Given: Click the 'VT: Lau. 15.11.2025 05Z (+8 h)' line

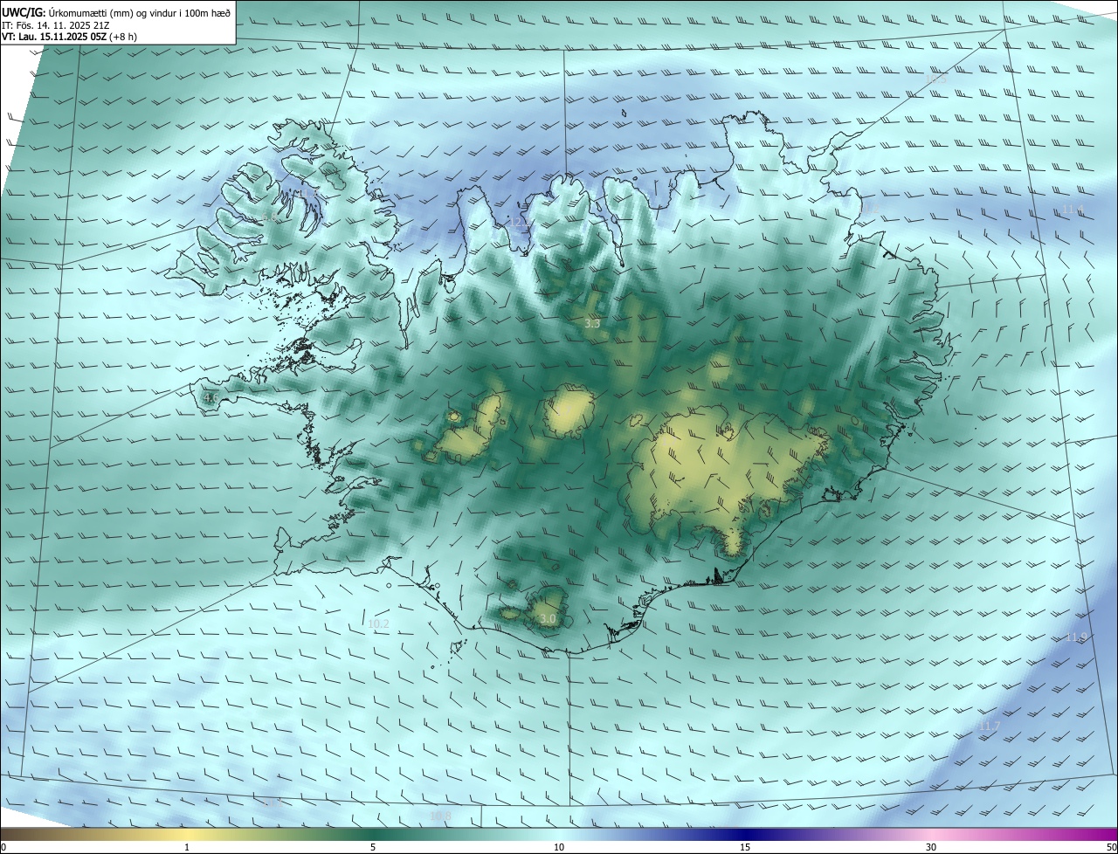Looking at the screenshot, I should click(70, 37).
